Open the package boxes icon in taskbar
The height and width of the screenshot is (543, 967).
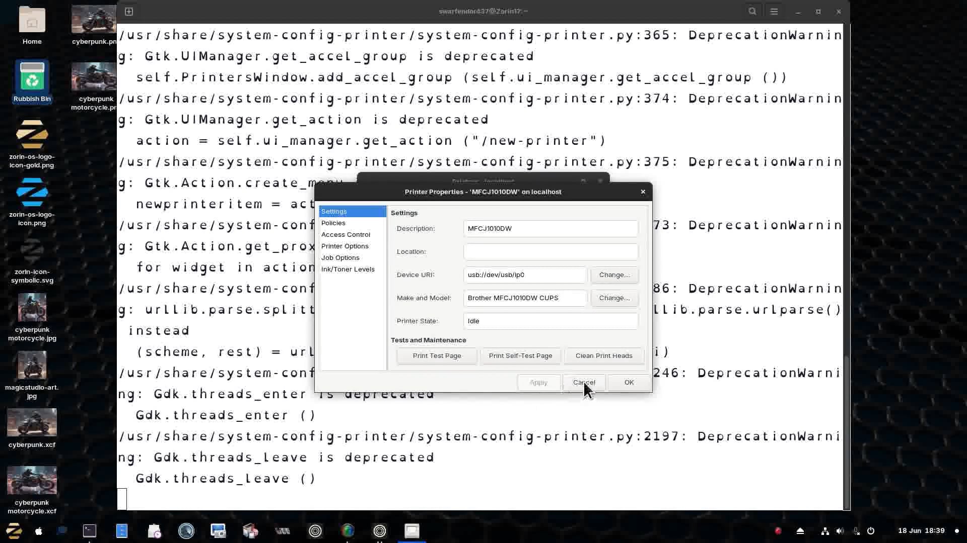pos(250,530)
